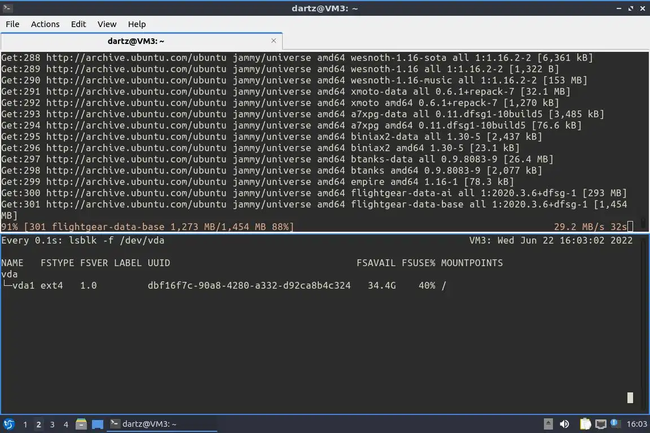Maximize the terminal window
The height and width of the screenshot is (433, 650).
tap(630, 8)
